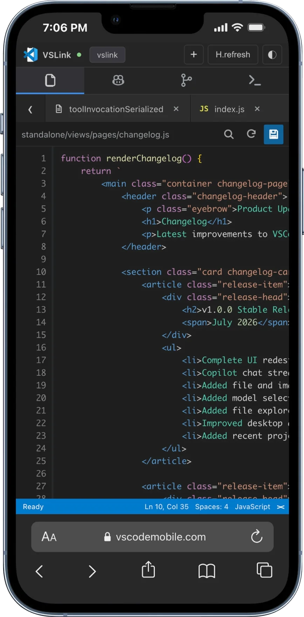Click the file path changelog.js
Image resolution: width=304 pixels, height=617 pixels.
95,135
